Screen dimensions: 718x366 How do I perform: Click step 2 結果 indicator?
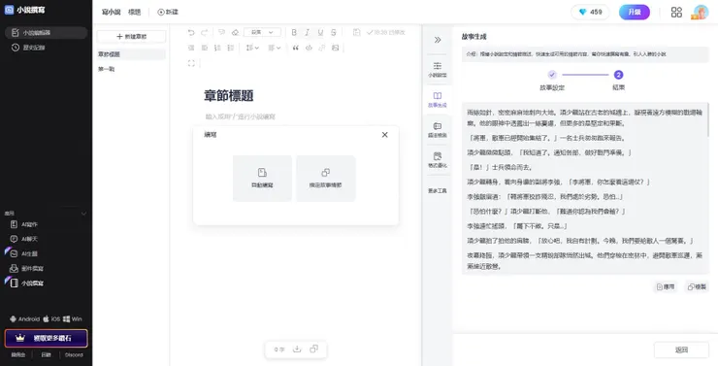click(619, 75)
